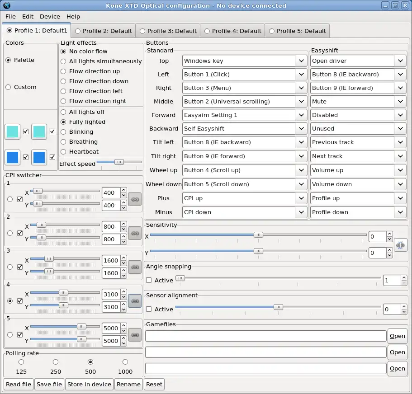Click the CPI level 3 chain link icon
Viewport: 412px width, 394px height.
click(135, 267)
